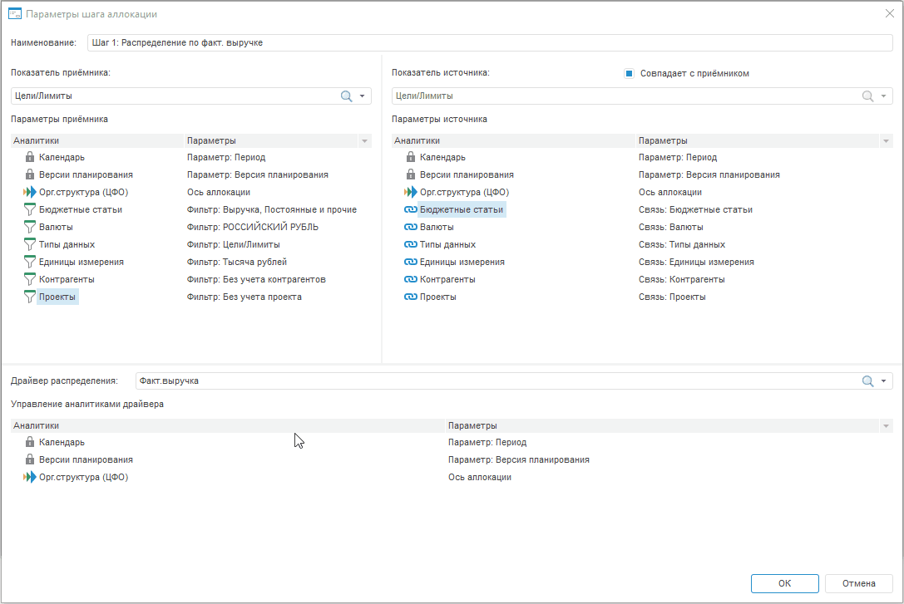This screenshot has width=904, height=604.
Task: Toggle the Совпадает с приёмником checkbox
Action: (x=630, y=73)
